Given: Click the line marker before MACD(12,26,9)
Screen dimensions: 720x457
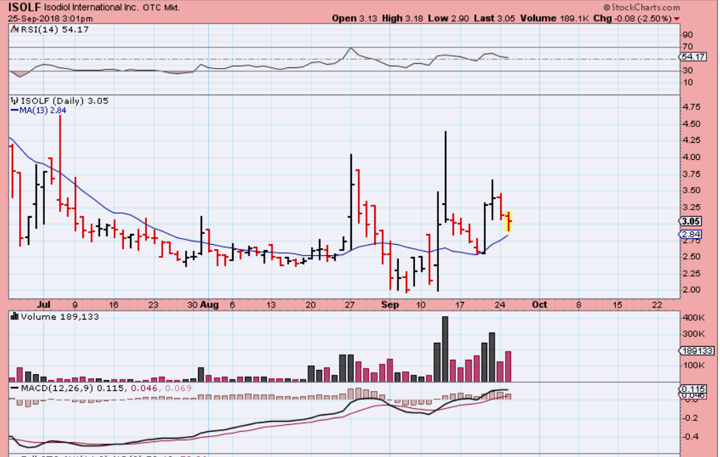Looking at the screenshot, I should [14, 388].
